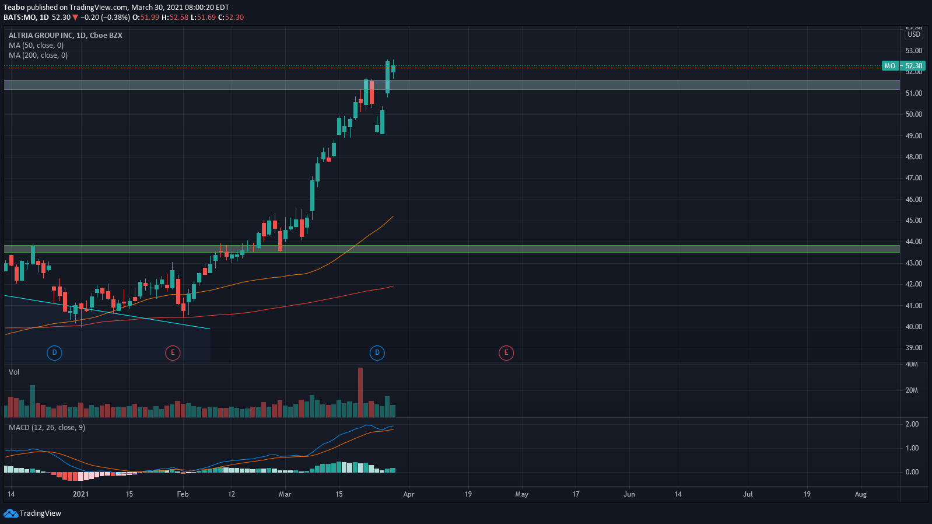The image size is (932, 524).
Task: Click the 20M volume axis label
Action: [912, 390]
